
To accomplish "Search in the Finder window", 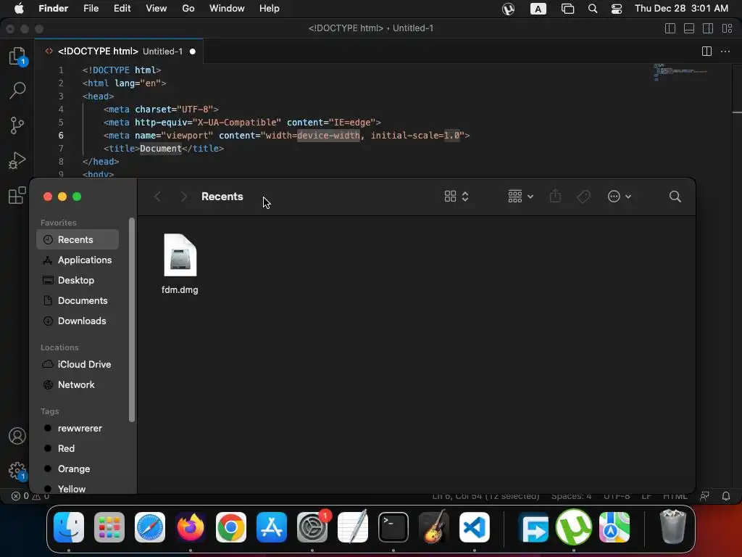I will (675, 197).
